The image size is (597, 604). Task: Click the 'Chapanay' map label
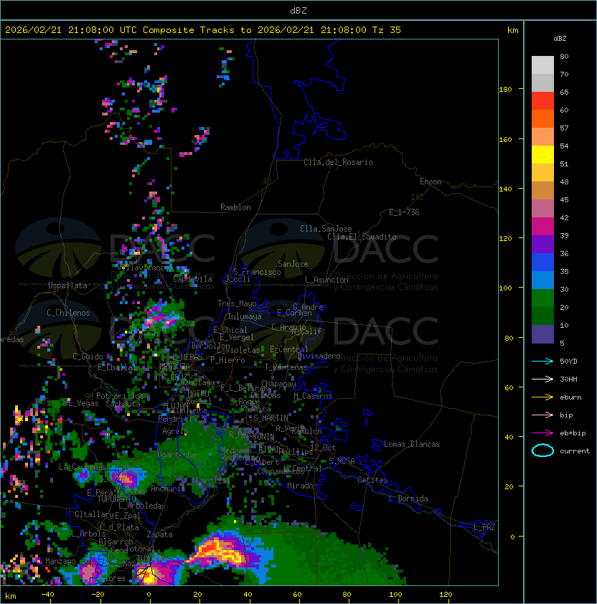[278, 384]
